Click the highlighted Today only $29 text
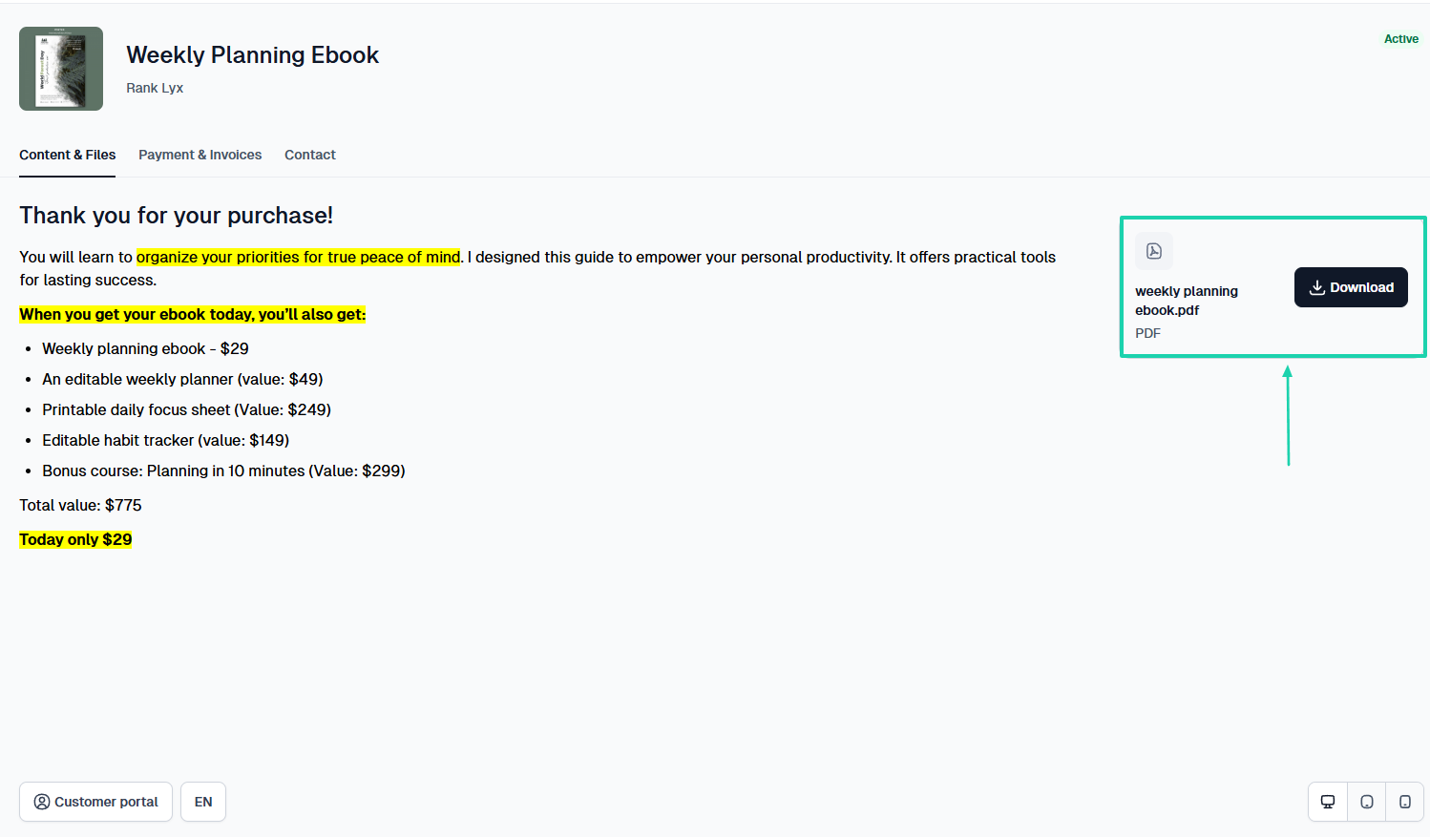The width and height of the screenshot is (1430, 837). pyautogui.click(x=75, y=539)
